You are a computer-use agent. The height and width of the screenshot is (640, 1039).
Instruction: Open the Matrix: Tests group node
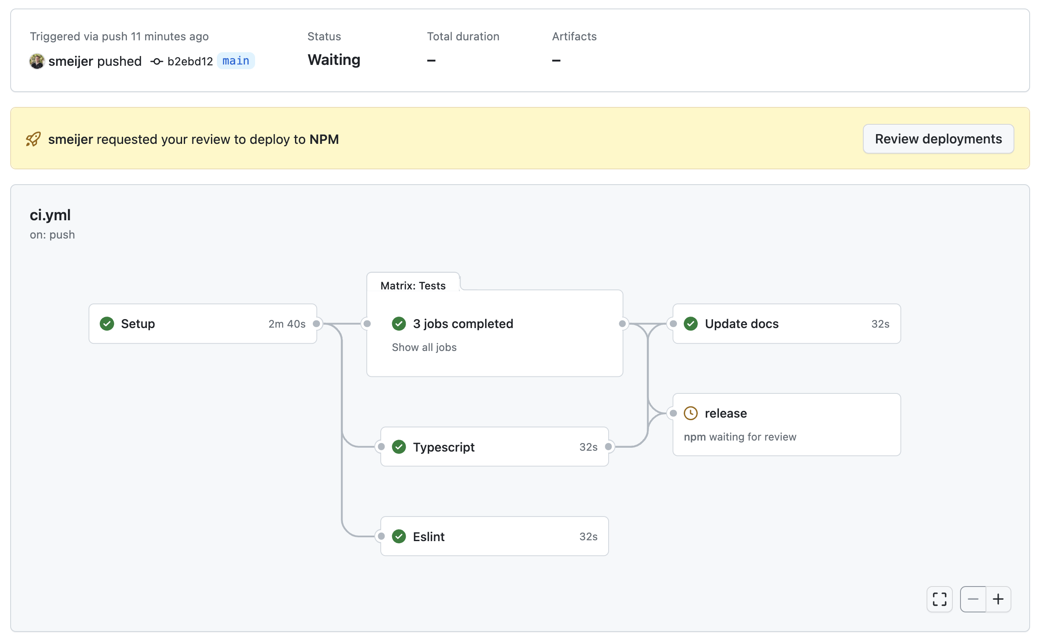click(x=413, y=285)
